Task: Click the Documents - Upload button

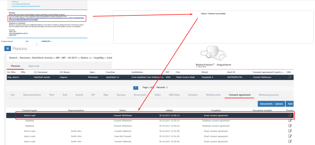Action: pos(271,104)
